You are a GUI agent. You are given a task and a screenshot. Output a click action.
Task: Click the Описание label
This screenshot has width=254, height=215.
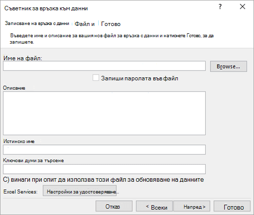tap(14, 88)
